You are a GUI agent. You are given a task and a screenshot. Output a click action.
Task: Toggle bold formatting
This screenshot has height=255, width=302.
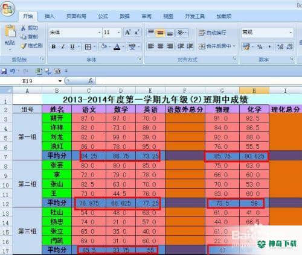coord(53,46)
